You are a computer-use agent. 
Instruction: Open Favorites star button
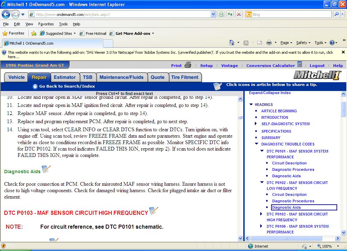coord(13,33)
